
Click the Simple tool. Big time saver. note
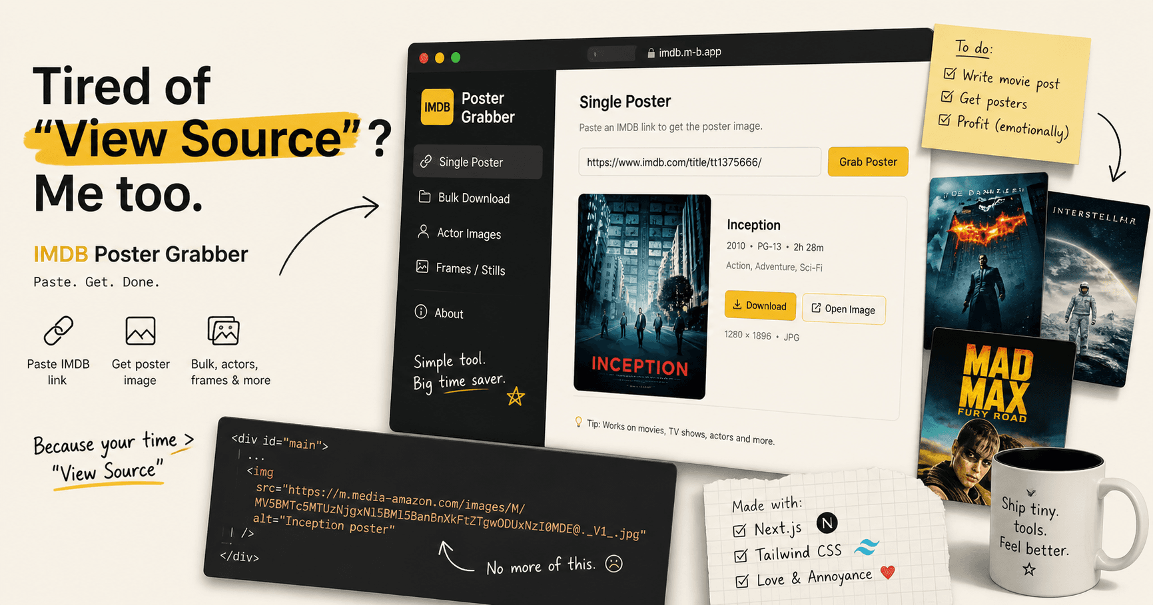point(460,371)
